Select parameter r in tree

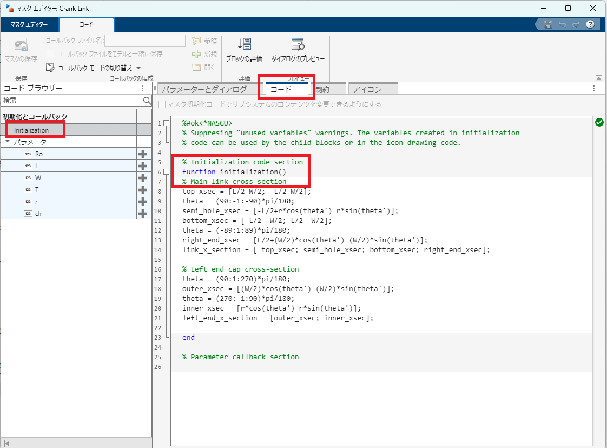(69, 202)
